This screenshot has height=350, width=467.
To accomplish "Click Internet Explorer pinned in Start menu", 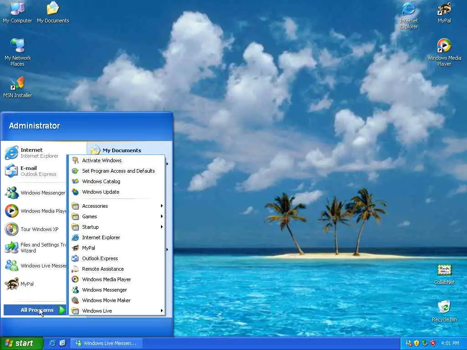I will (x=34, y=153).
